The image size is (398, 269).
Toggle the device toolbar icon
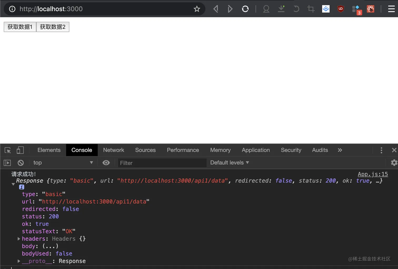(x=20, y=150)
